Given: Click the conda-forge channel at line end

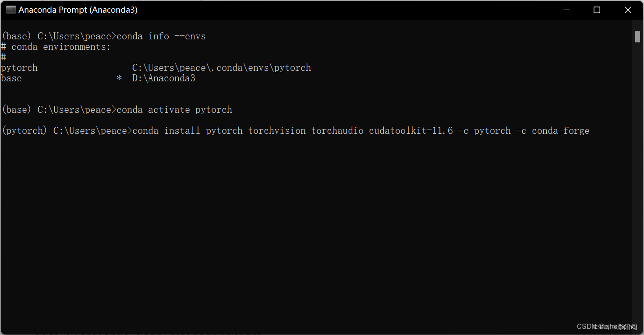Looking at the screenshot, I should click(561, 131).
